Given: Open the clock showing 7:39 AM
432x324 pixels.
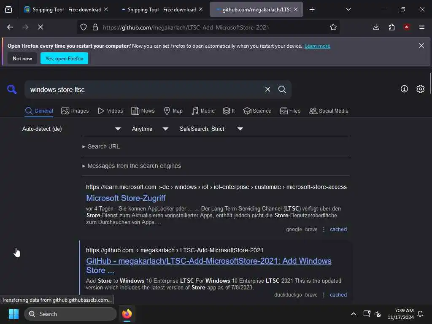Looking at the screenshot, I should (401, 314).
